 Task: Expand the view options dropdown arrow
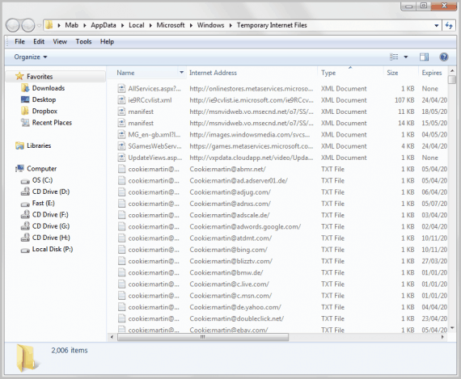(x=406, y=57)
